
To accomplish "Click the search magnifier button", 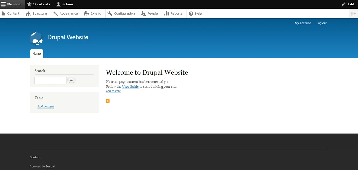I will [x=72, y=80].
